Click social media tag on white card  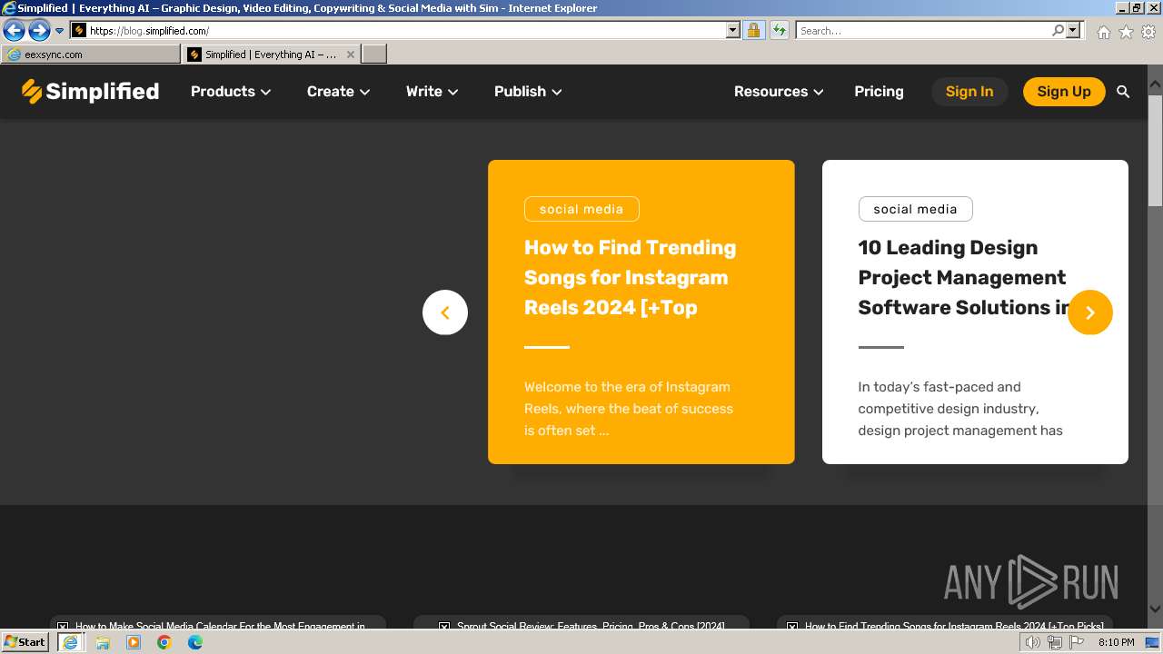click(x=915, y=209)
